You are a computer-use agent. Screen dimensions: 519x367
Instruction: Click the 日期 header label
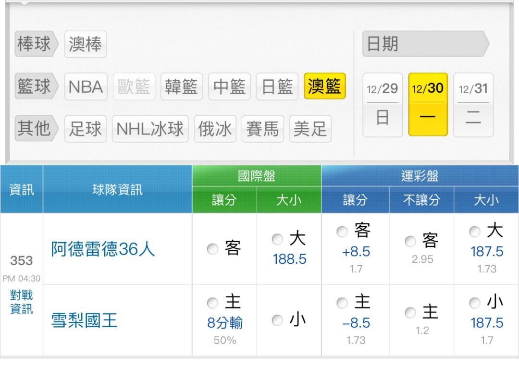click(425, 44)
